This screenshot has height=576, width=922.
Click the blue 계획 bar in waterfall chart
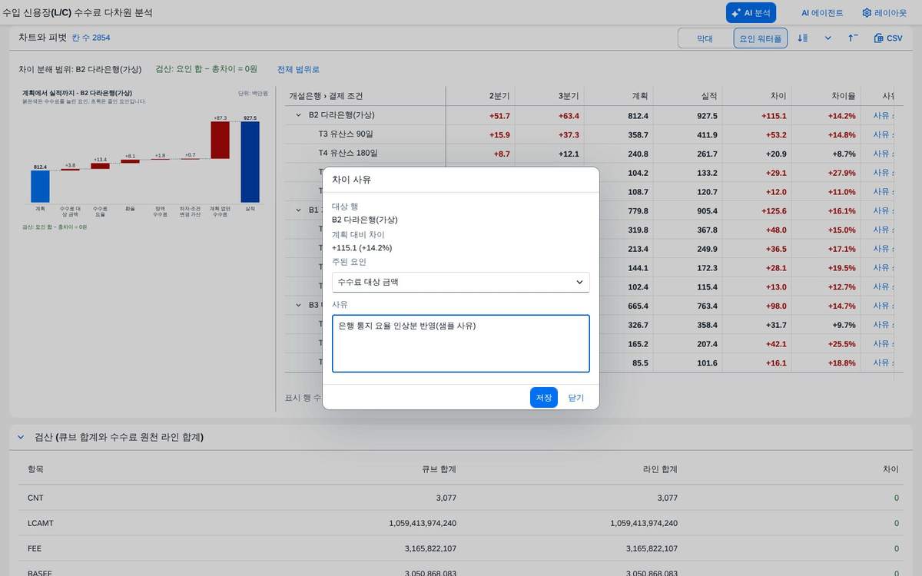pyautogui.click(x=40, y=187)
